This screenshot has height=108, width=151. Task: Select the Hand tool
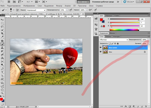coord(2,90)
